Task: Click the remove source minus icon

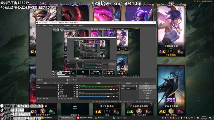Action: tap(62, 98)
